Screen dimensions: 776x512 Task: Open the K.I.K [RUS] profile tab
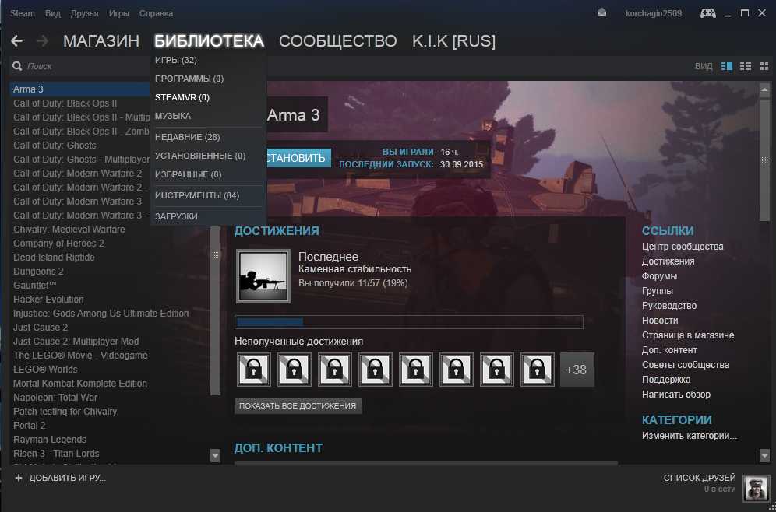pyautogui.click(x=453, y=41)
